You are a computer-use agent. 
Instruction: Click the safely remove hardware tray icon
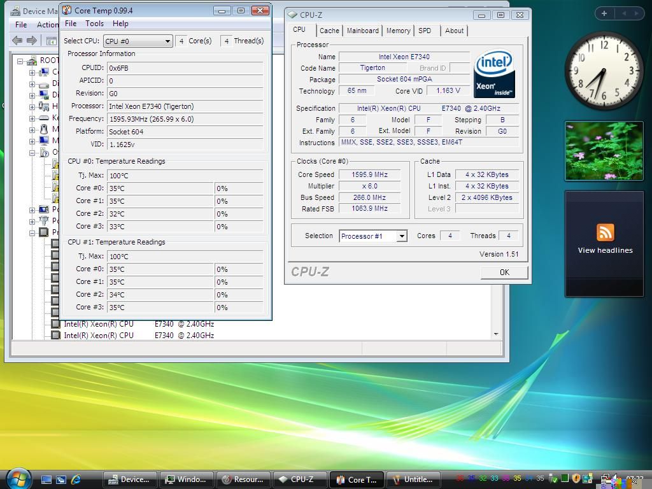tap(553, 479)
